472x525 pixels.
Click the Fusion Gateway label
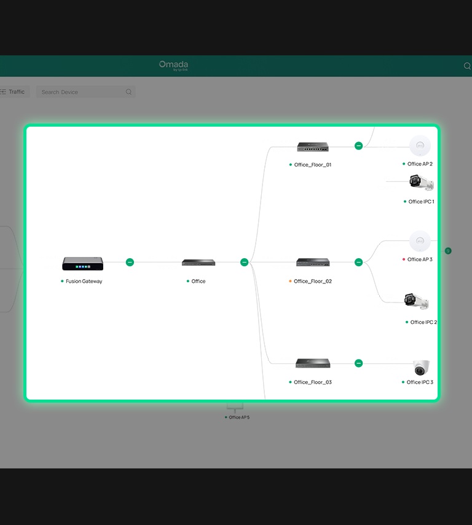coord(84,282)
